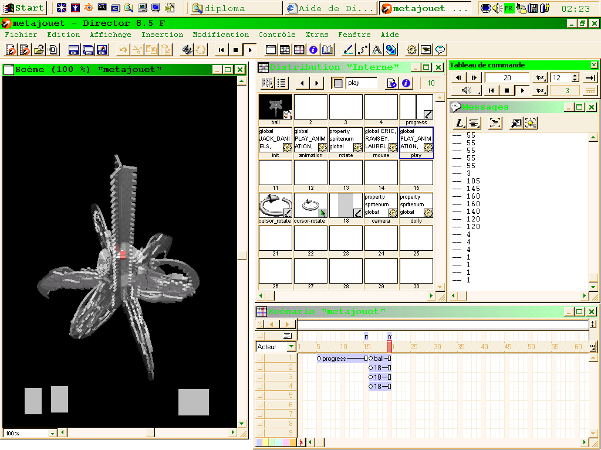This screenshot has width=601, height=450.
Task: Click the Stop button in main toolbar
Action: click(235, 50)
